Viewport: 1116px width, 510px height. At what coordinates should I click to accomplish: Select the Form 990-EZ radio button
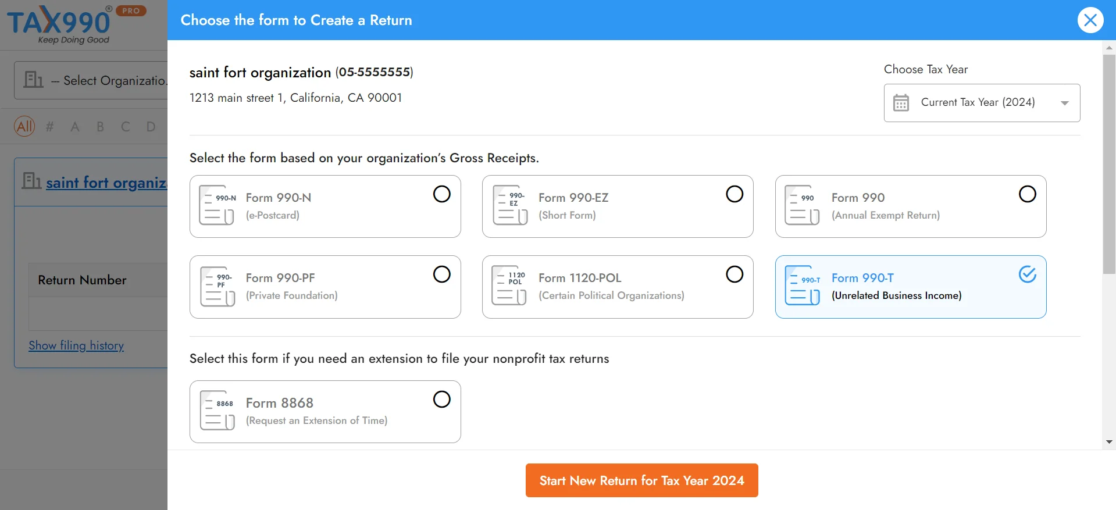(735, 194)
